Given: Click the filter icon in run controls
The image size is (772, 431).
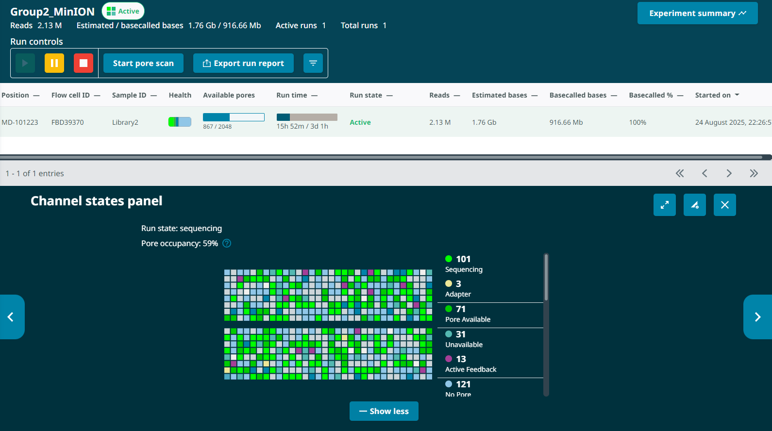Looking at the screenshot, I should (x=313, y=63).
